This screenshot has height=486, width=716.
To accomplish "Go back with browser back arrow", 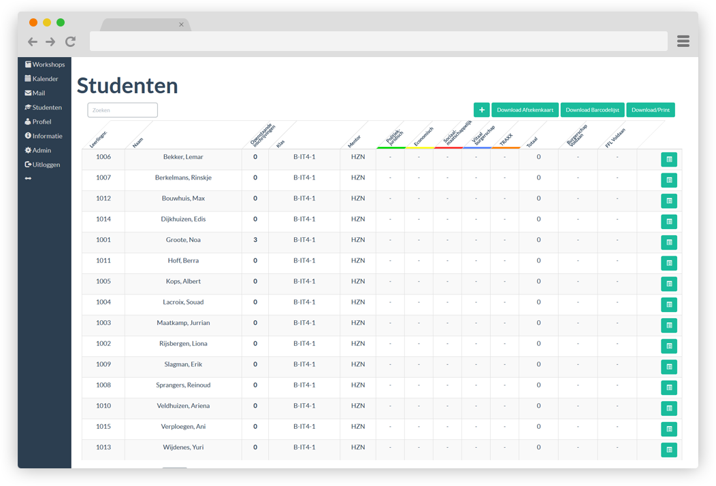I will coord(33,42).
